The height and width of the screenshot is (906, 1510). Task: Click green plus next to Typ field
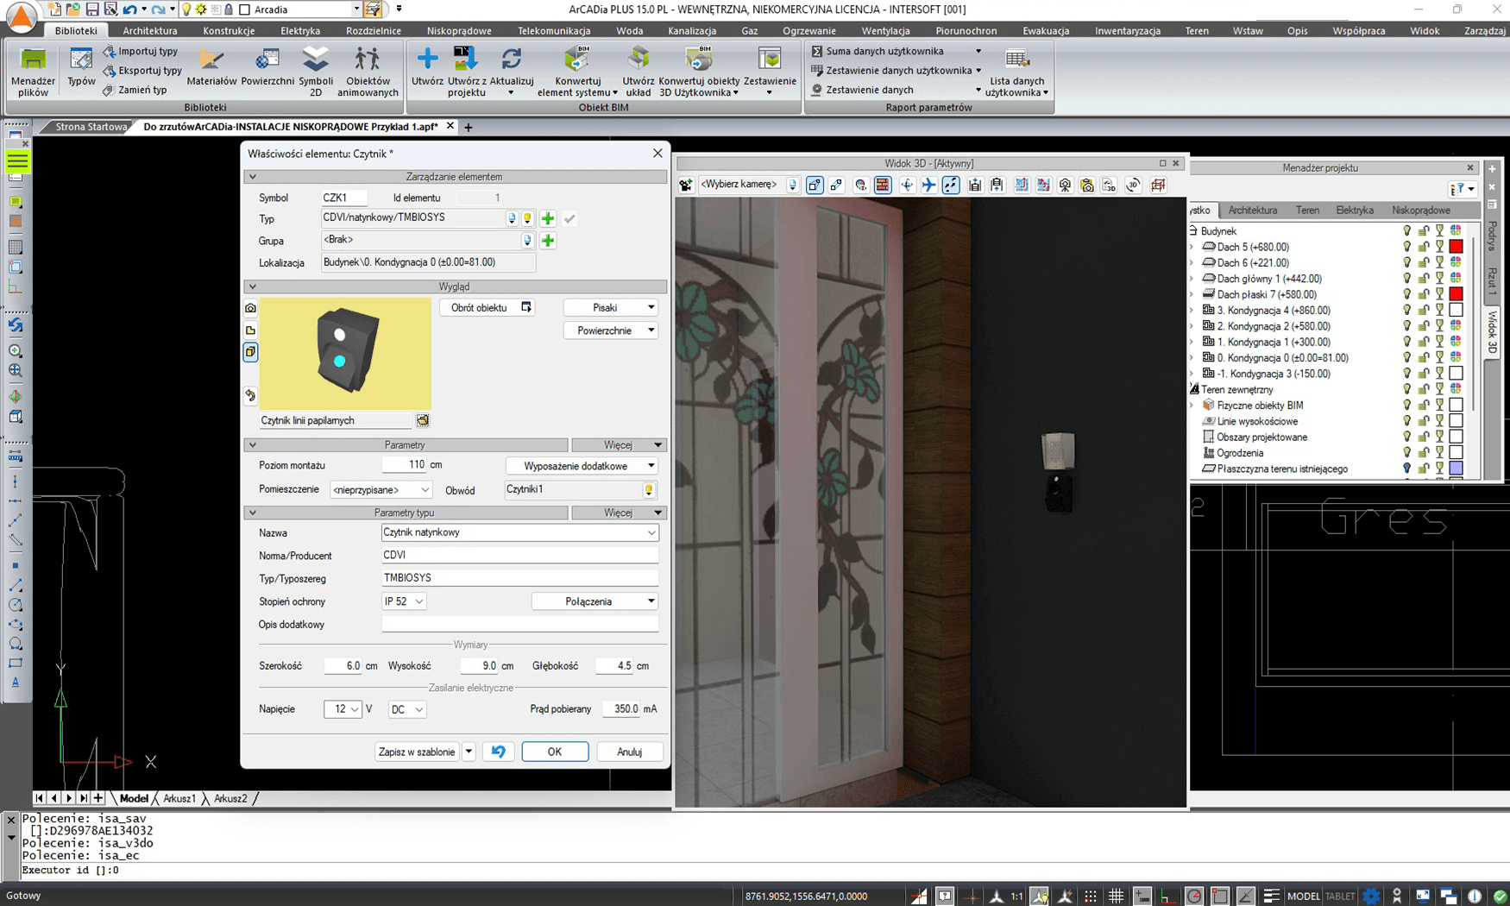click(548, 219)
